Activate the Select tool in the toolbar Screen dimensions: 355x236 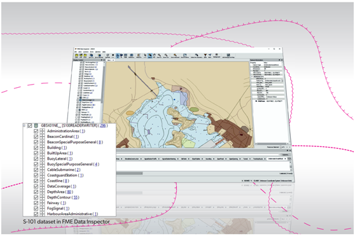tap(150, 55)
